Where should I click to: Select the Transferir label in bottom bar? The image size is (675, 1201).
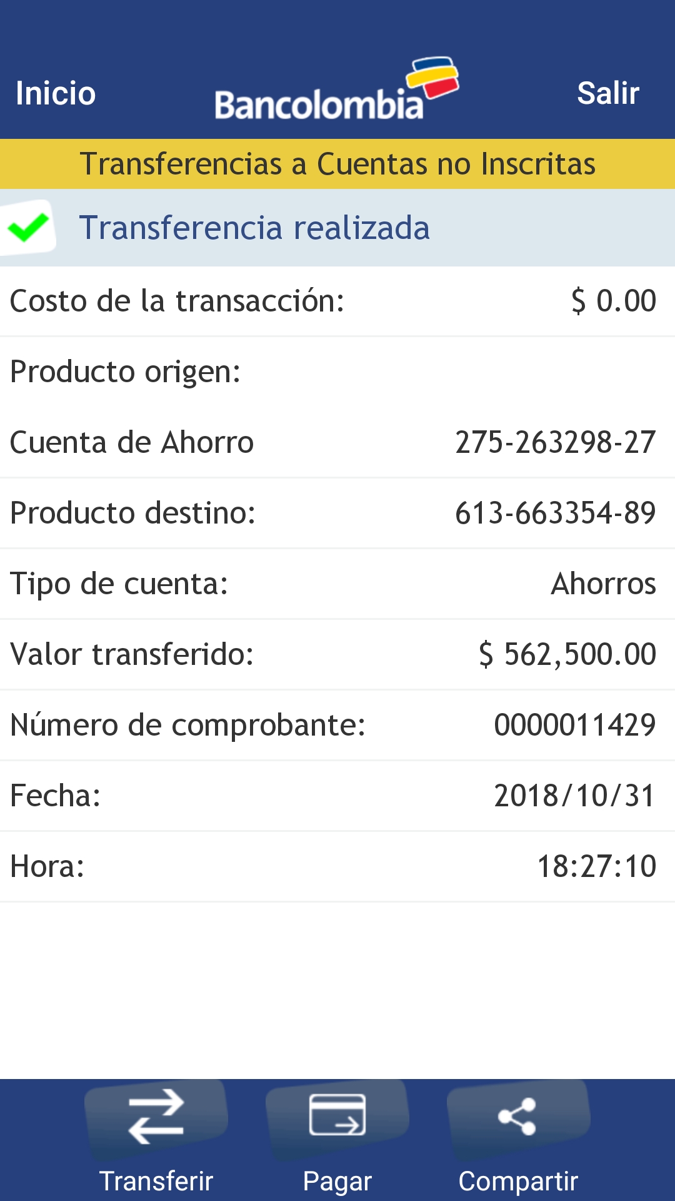tap(156, 1181)
